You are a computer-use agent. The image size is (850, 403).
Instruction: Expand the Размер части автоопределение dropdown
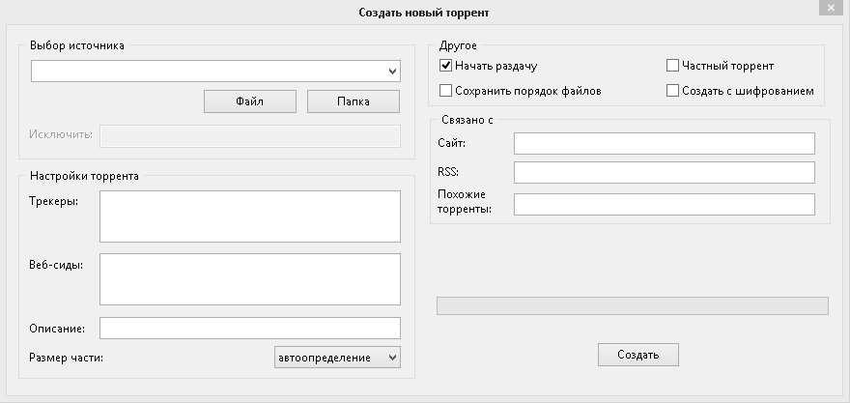point(337,358)
